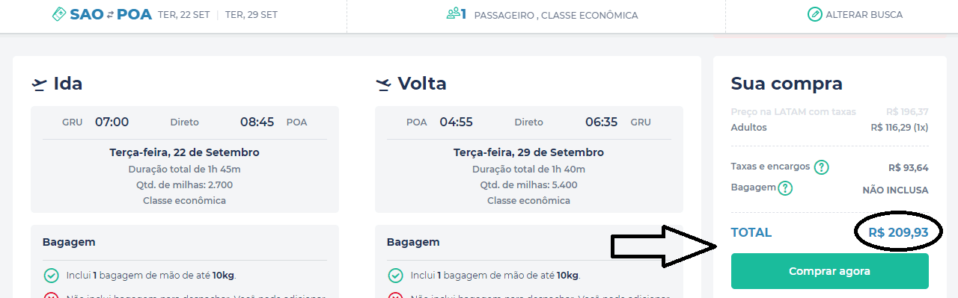This screenshot has width=958, height=298.
Task: Click the Sua compra heading
Action: [787, 84]
